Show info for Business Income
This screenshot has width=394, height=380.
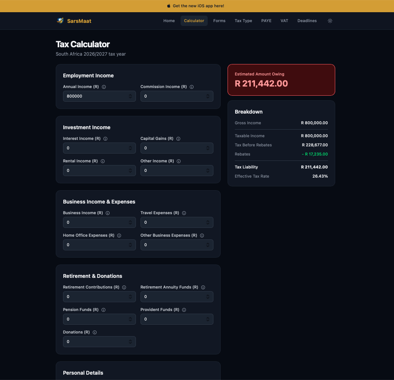coord(108,213)
